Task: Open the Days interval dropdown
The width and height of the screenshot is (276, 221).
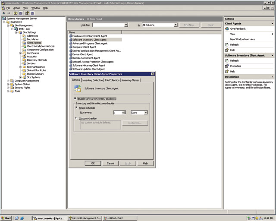Action: (146, 112)
